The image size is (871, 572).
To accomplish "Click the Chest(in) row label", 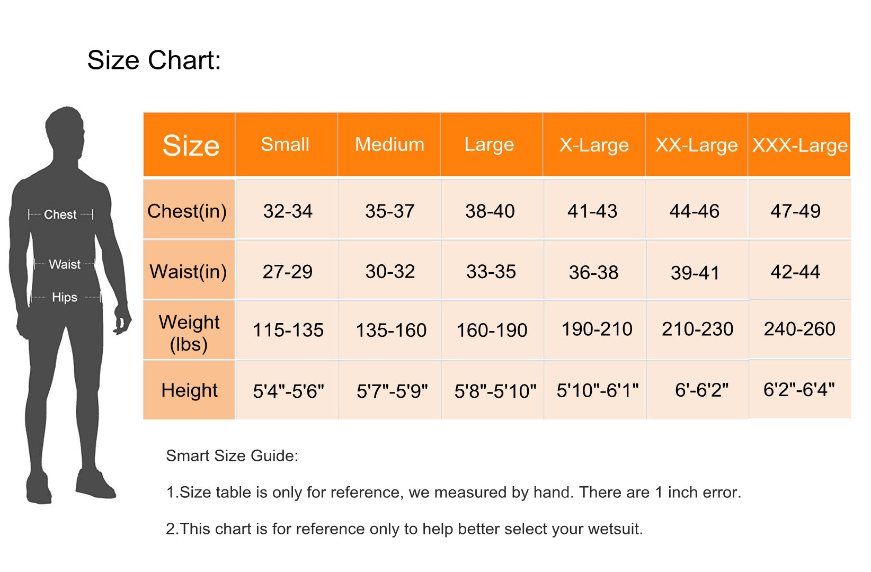I will coord(188,211).
